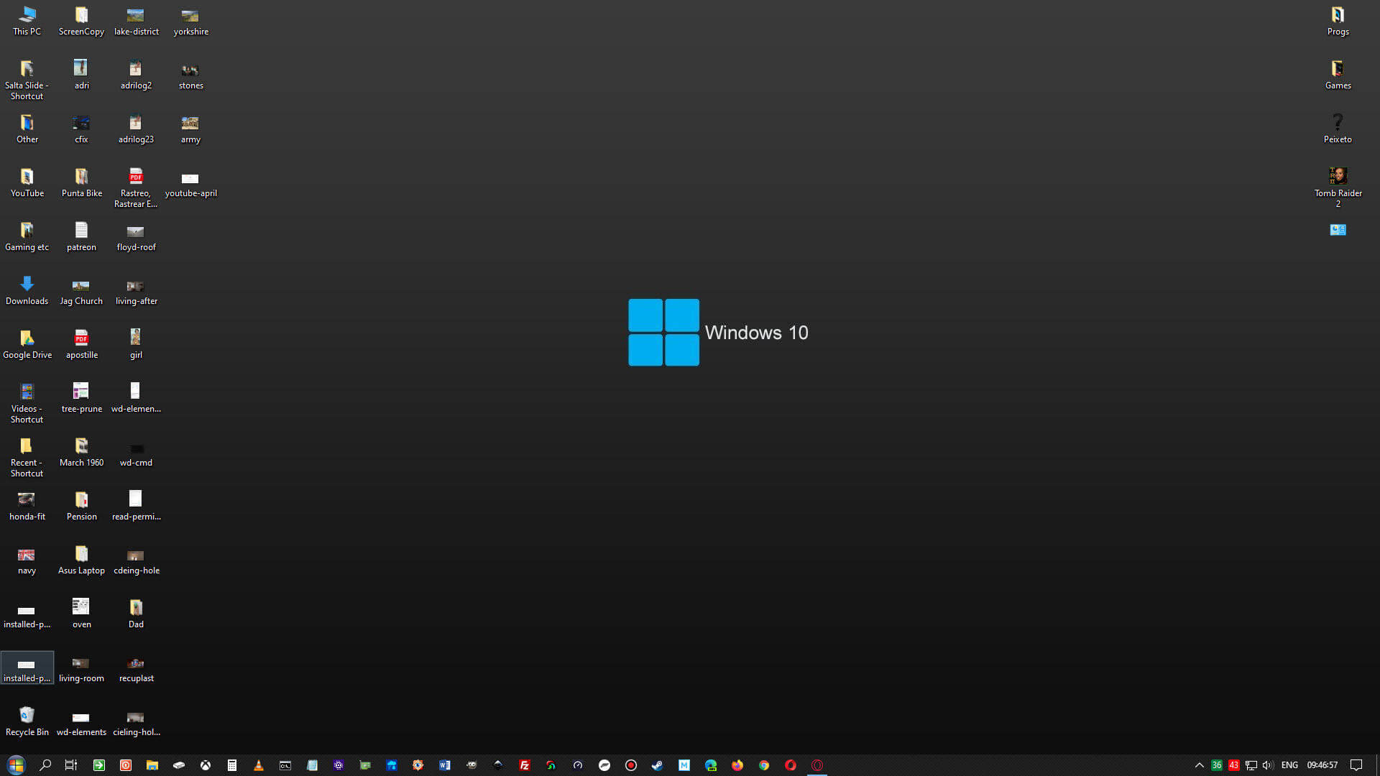
Task: Launch Google Chrome from the taskbar
Action: [x=764, y=765]
